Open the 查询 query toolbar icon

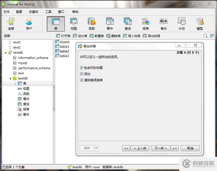click(128, 24)
